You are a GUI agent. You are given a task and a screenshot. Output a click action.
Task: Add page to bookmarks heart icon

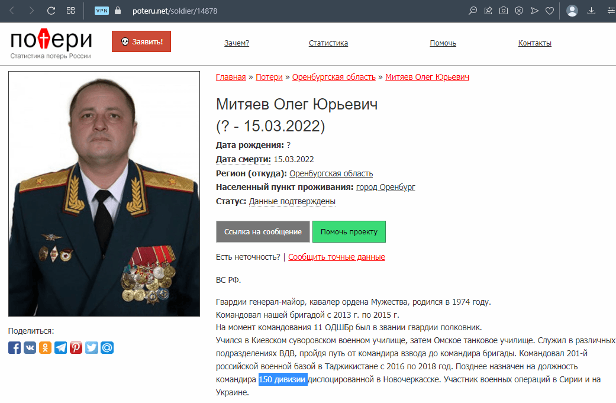[550, 11]
